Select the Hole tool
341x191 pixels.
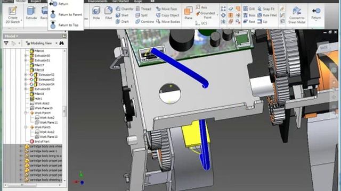(96, 13)
